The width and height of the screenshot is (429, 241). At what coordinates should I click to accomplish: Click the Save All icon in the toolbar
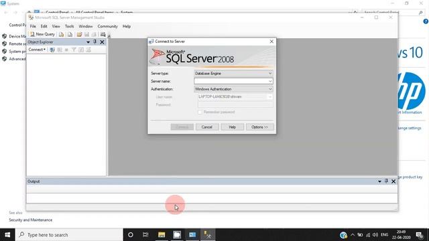[x=94, y=34]
